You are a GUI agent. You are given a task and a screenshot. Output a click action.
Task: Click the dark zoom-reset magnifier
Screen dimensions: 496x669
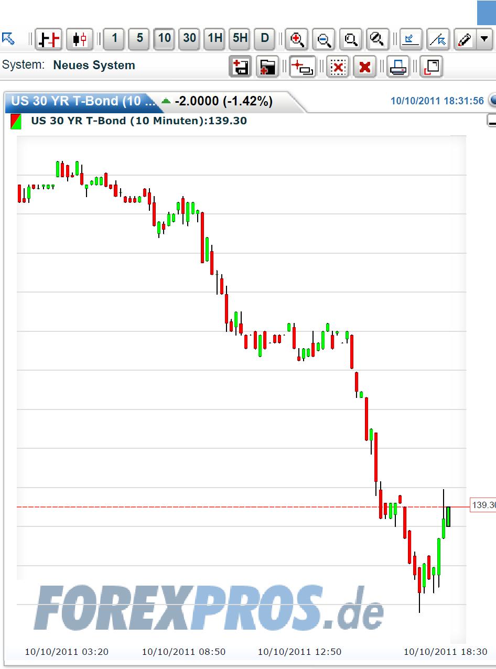coord(378,39)
